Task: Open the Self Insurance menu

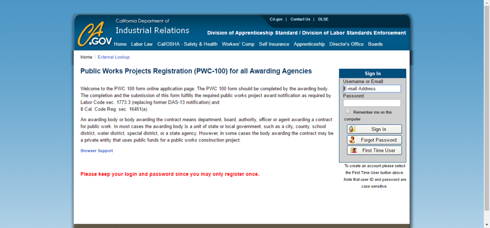Action: (x=274, y=44)
